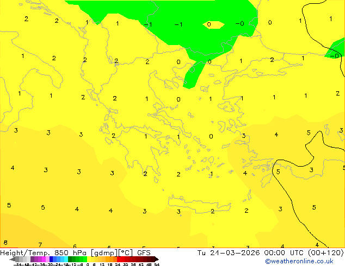Screen dimensions: 345x266
Task: Select the magenta swatch above scale value -36
Action: pyautogui.click(x=44, y=259)
